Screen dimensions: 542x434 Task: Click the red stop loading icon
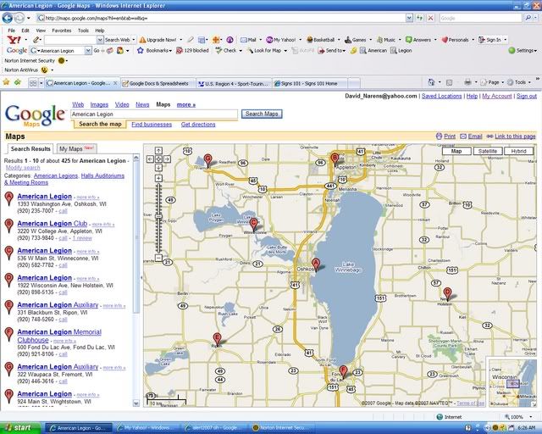click(x=431, y=18)
